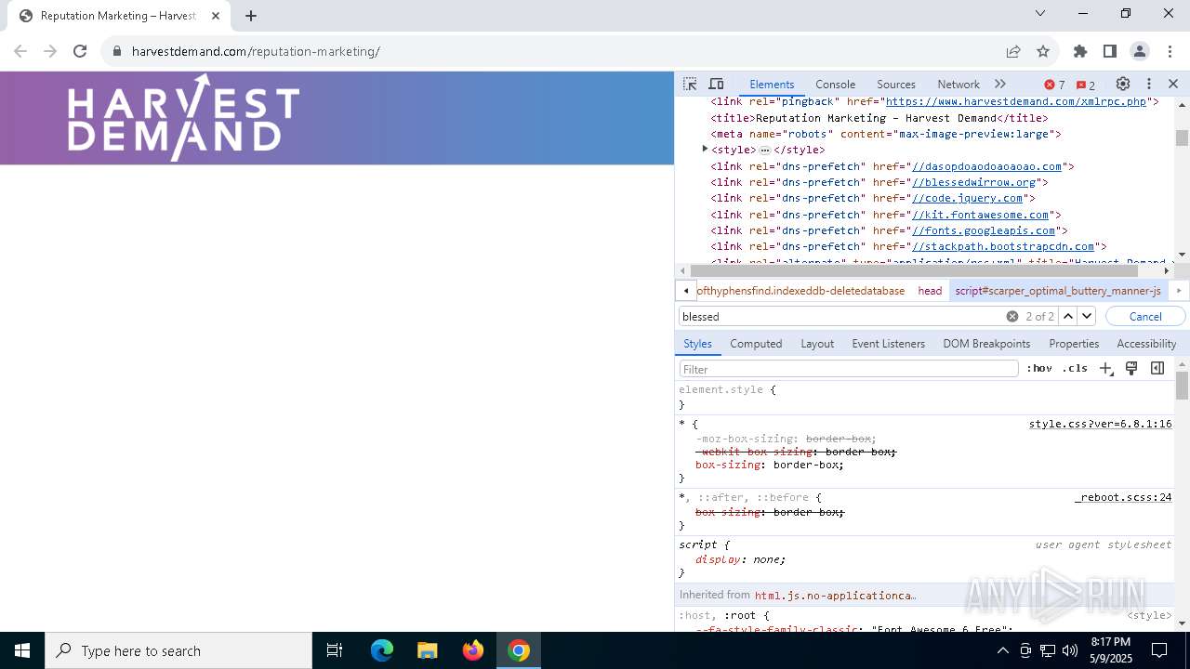This screenshot has height=669, width=1190.
Task: Open the Computed styles tab
Action: (x=756, y=343)
